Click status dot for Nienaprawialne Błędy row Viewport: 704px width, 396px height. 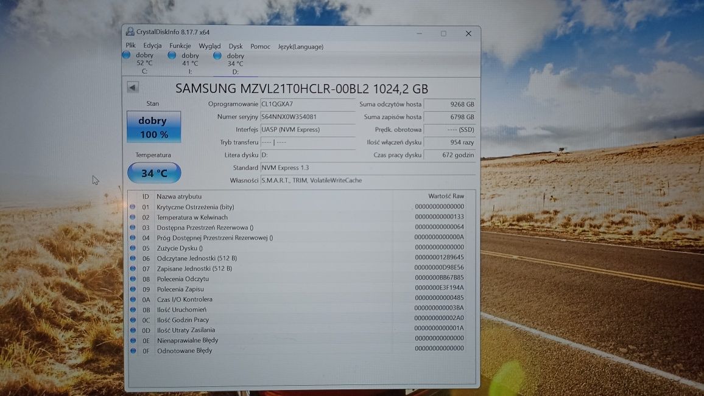pyautogui.click(x=133, y=341)
